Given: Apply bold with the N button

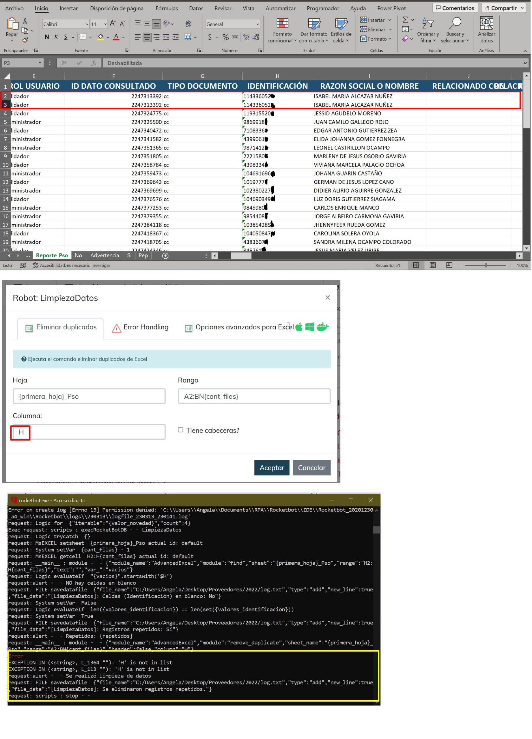Looking at the screenshot, I should (x=46, y=37).
